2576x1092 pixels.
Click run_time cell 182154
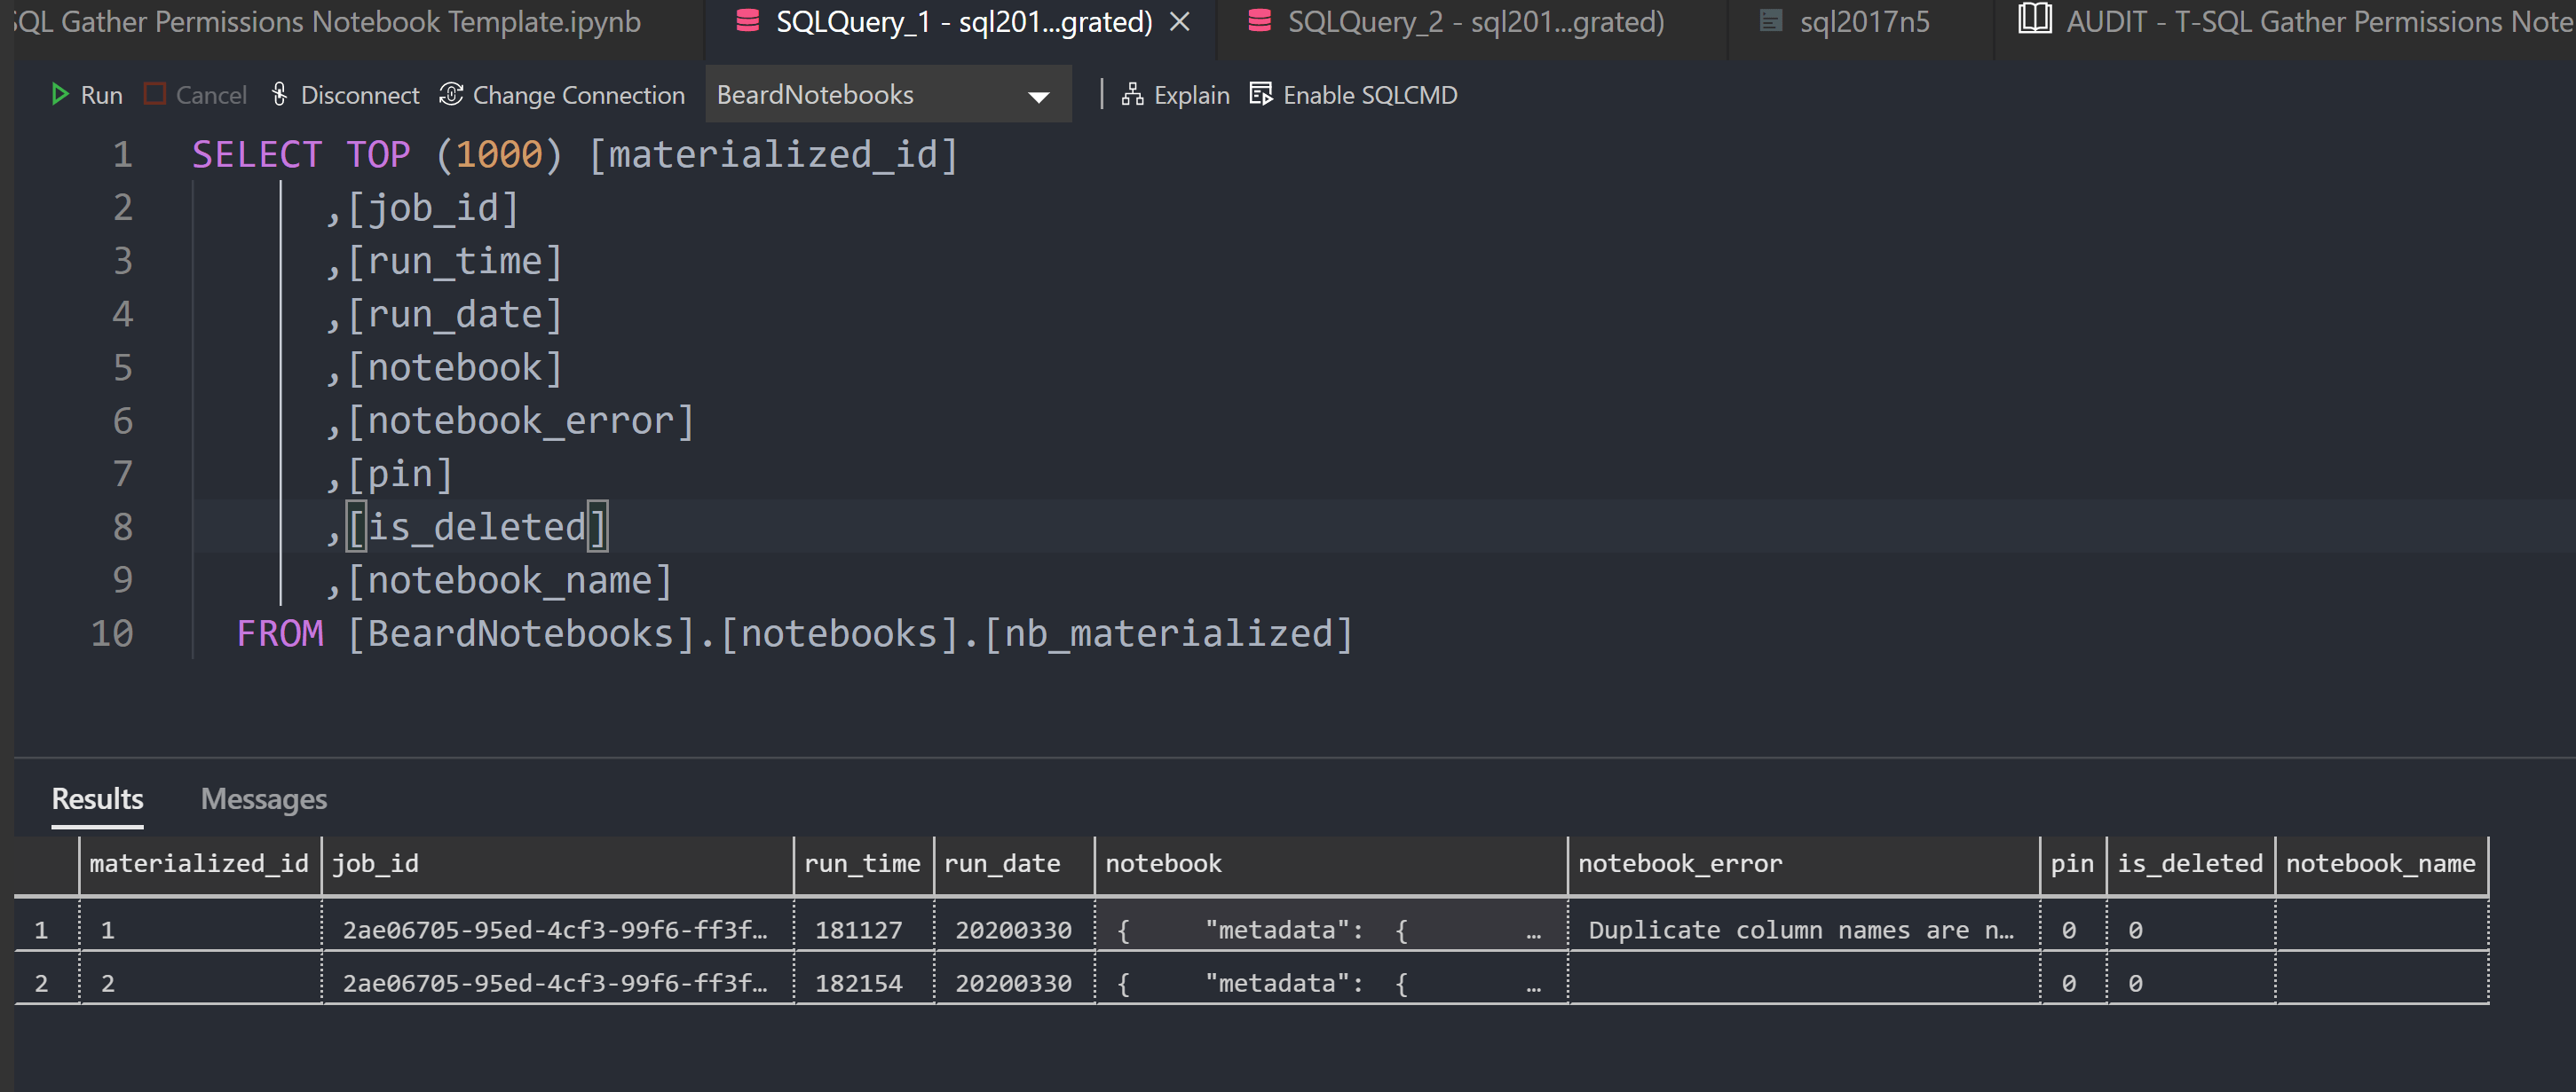coord(859,983)
